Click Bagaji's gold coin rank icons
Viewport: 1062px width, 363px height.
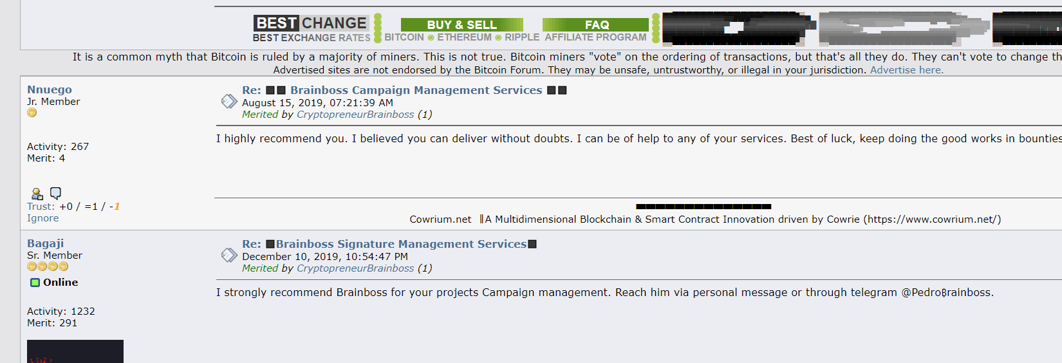48,266
